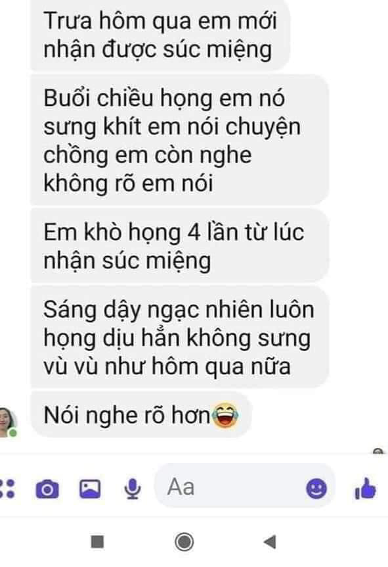
Task: Select message starting 'Trưa hôm qua em mới'
Action: [160, 35]
